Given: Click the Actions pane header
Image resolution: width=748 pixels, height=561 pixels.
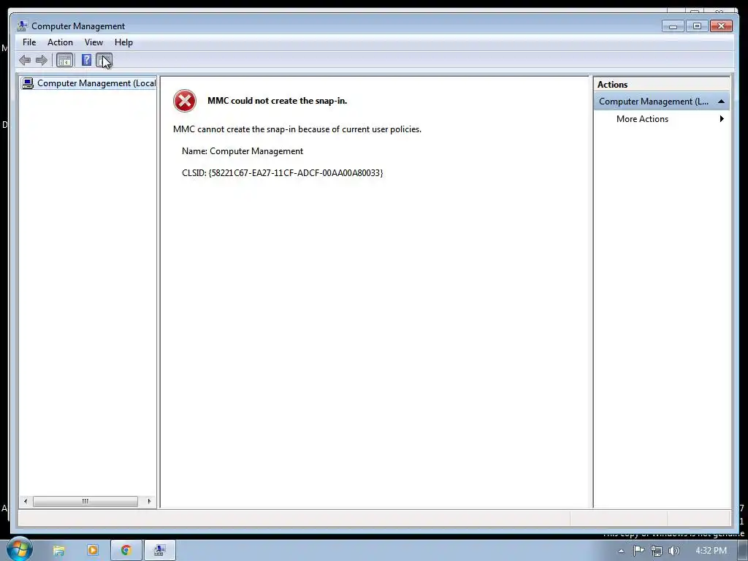Looking at the screenshot, I should point(662,85).
